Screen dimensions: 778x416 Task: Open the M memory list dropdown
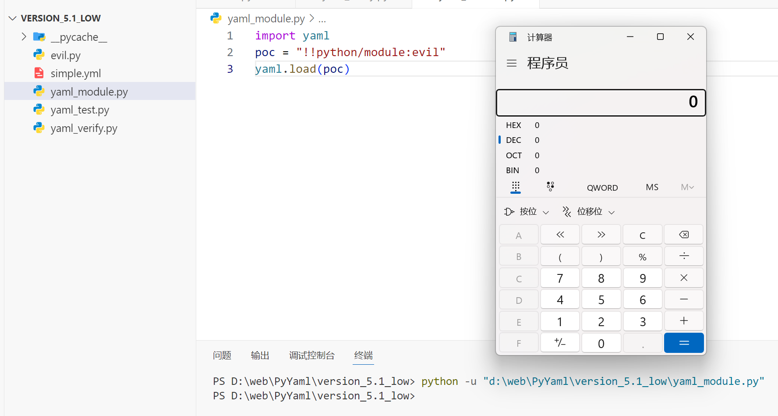(x=687, y=187)
